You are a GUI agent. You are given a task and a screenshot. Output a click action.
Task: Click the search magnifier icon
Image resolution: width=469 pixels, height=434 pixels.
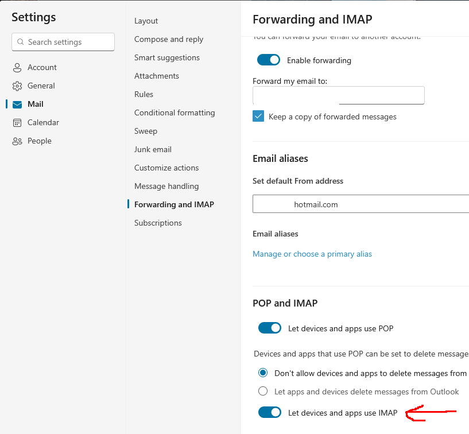click(x=21, y=42)
